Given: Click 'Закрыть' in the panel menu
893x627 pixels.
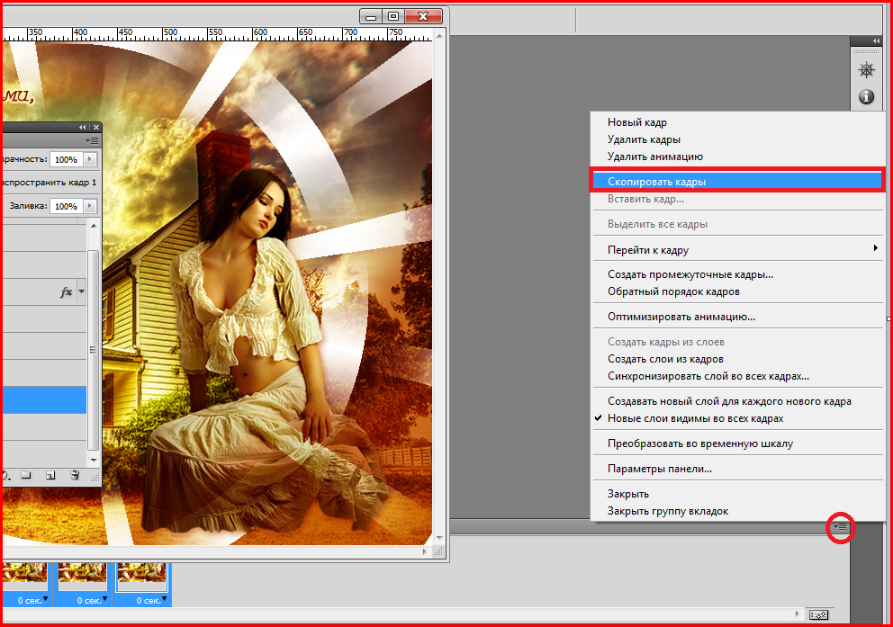Looking at the screenshot, I should 627,494.
